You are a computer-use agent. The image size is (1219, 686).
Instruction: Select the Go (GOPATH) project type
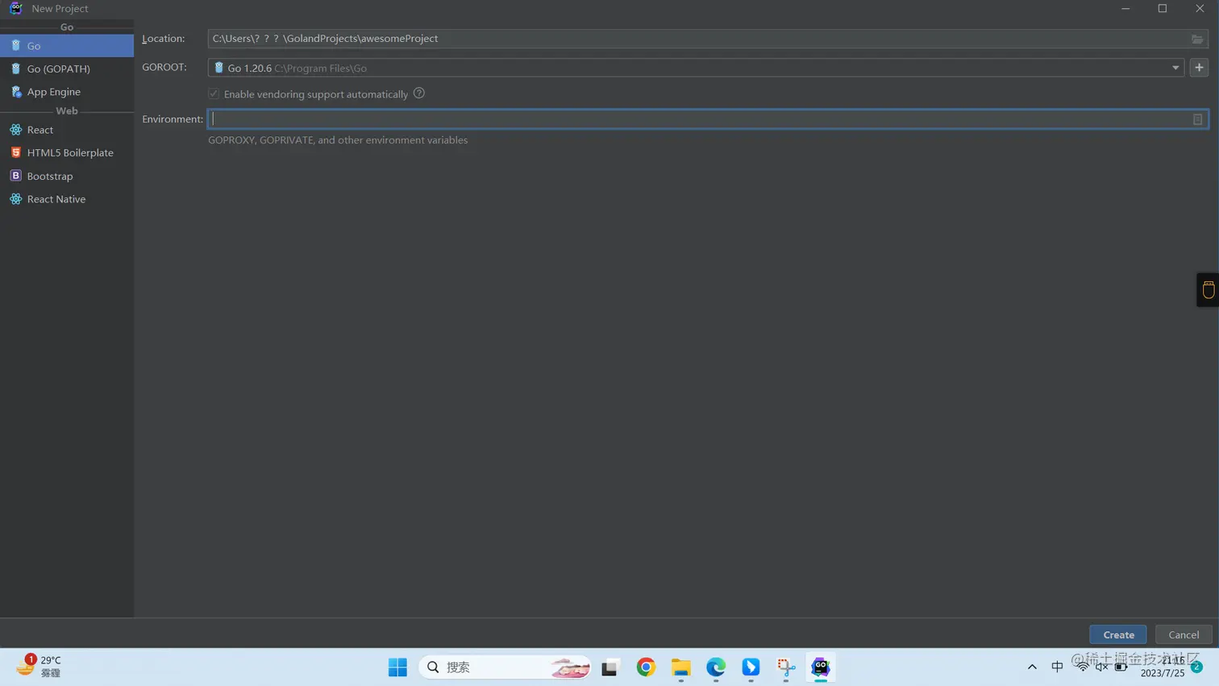pos(67,69)
